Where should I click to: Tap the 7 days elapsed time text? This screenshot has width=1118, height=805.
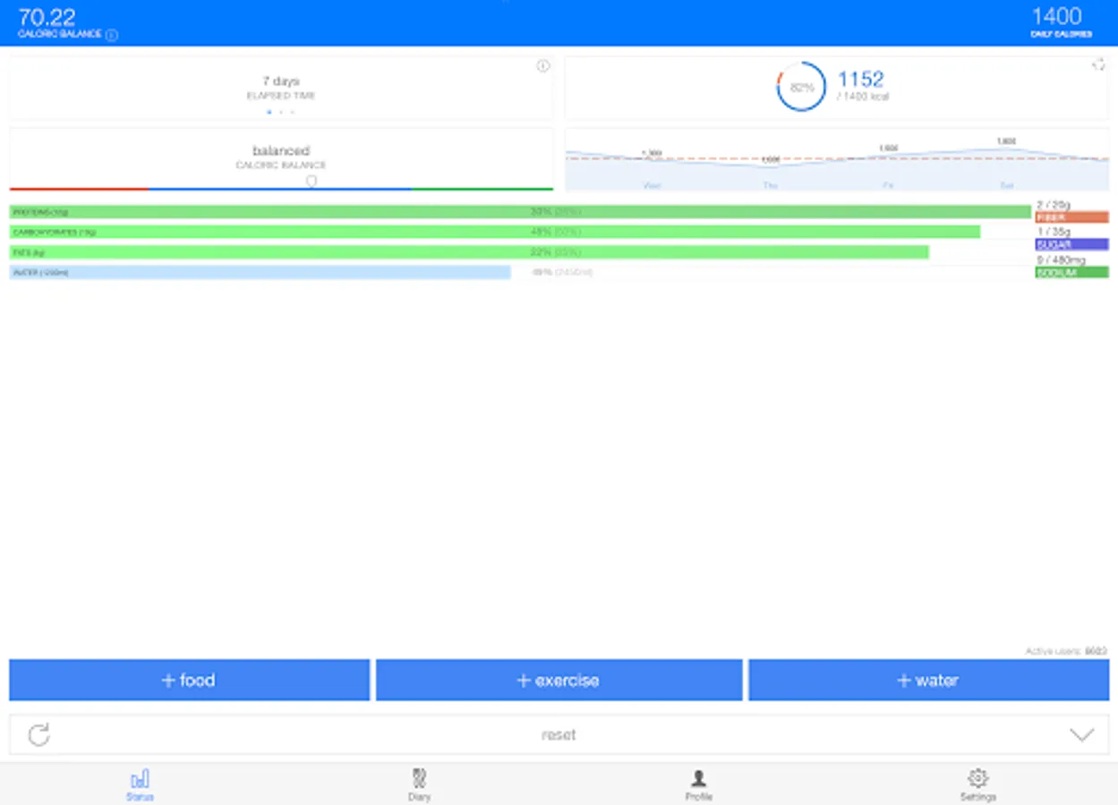pos(281,80)
